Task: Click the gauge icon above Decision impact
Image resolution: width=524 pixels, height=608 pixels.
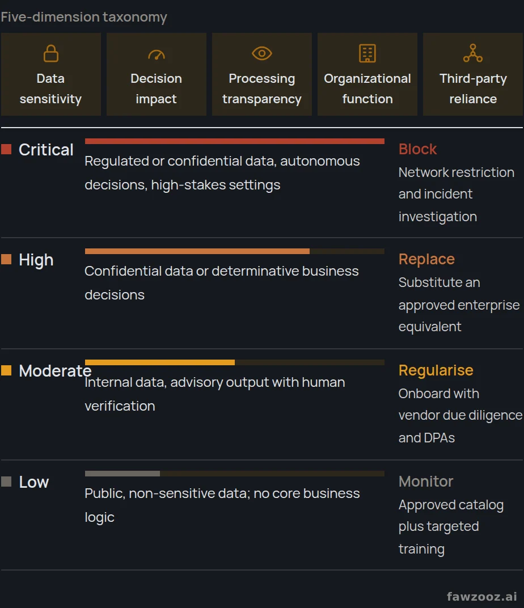Action: click(156, 54)
